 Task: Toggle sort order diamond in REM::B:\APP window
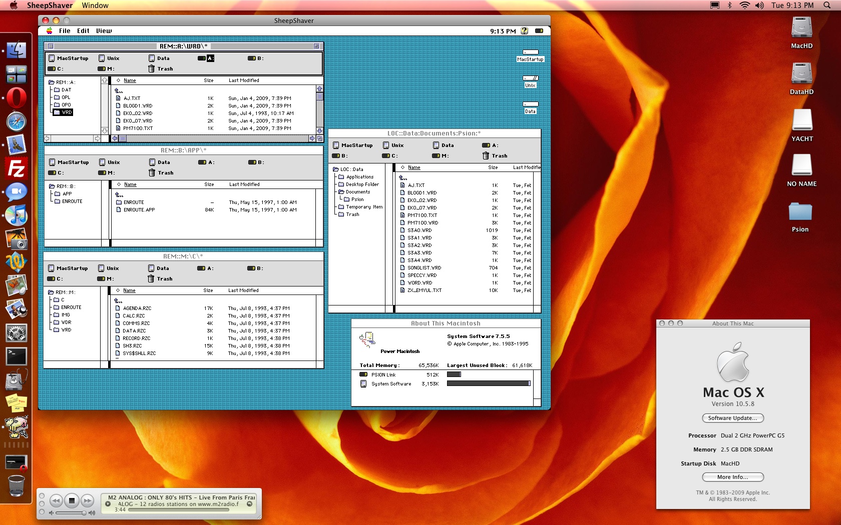click(x=119, y=184)
